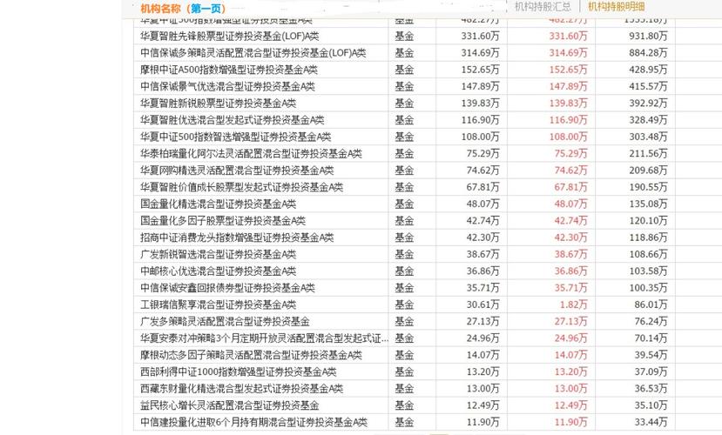
Task: Select 华夏网购精选灵活配置混合型证券投资基金A类
Action: point(237,171)
